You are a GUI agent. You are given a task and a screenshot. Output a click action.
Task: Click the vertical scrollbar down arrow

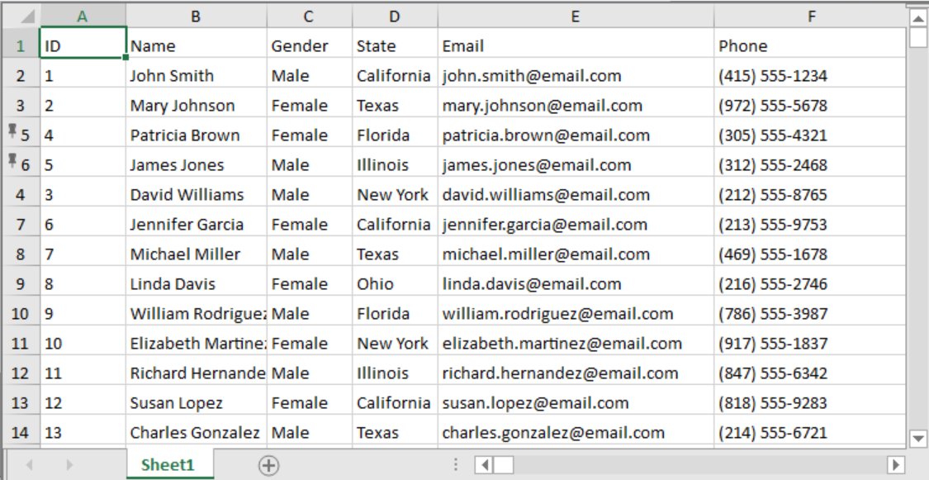tap(918, 439)
